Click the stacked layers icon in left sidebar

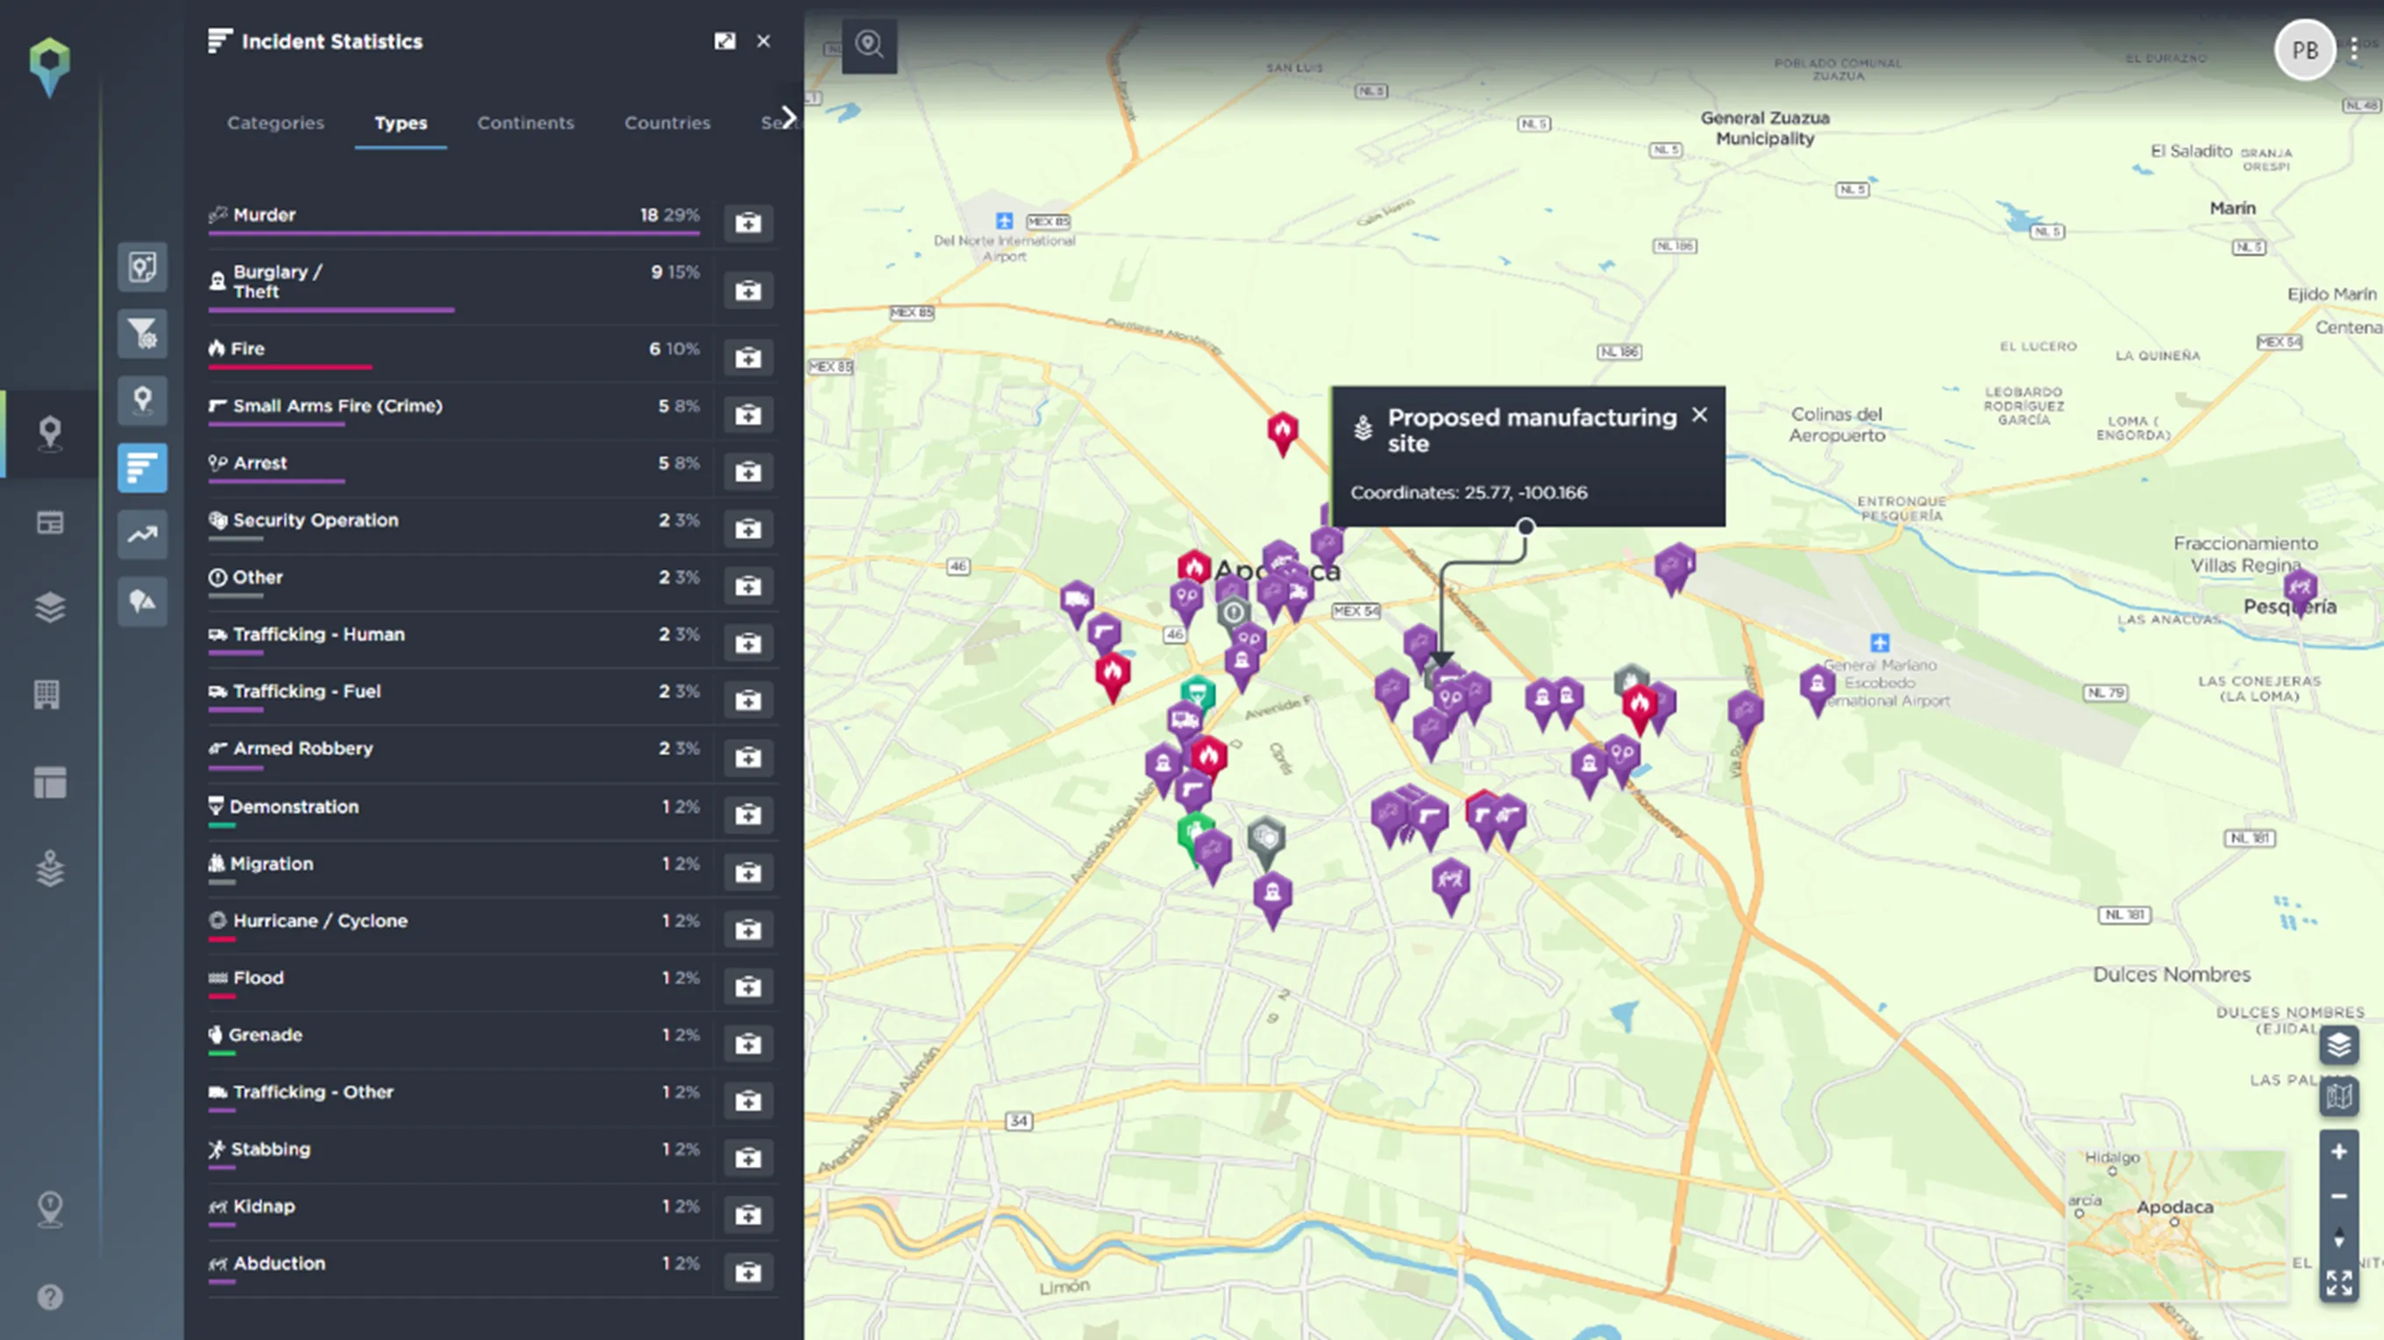pyautogui.click(x=50, y=607)
